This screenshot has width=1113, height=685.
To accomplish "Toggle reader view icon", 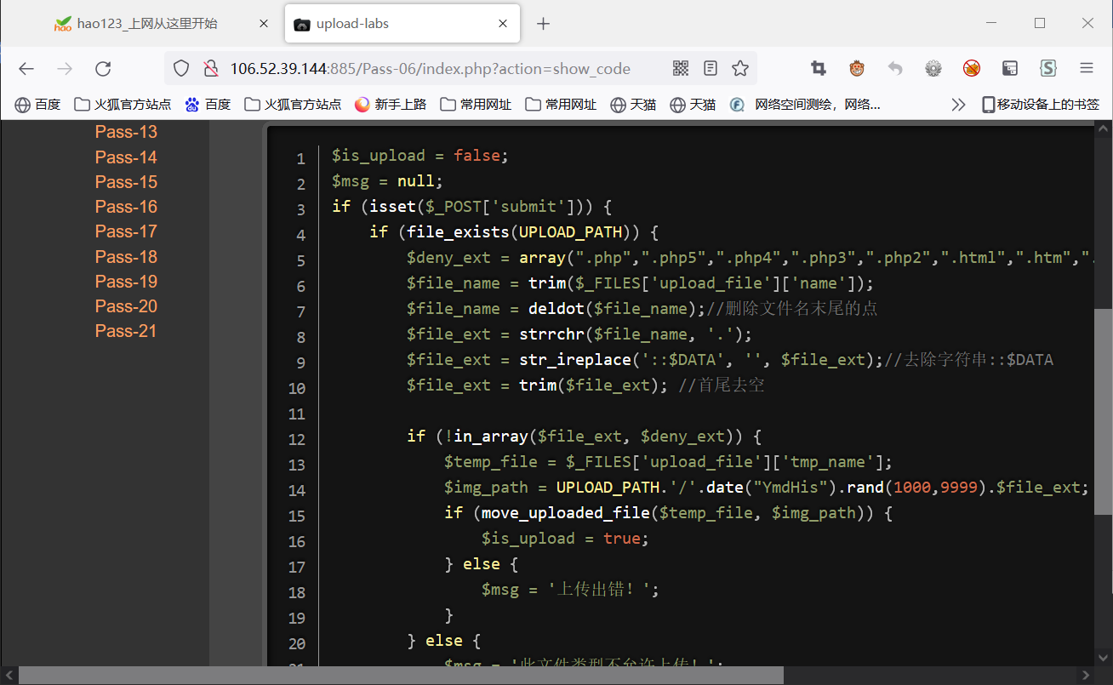I will click(x=711, y=69).
